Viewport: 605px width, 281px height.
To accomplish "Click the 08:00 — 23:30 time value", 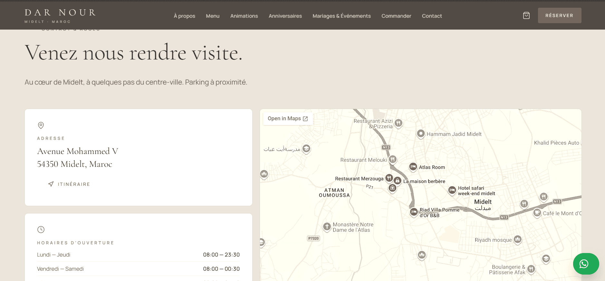I will click(x=221, y=255).
